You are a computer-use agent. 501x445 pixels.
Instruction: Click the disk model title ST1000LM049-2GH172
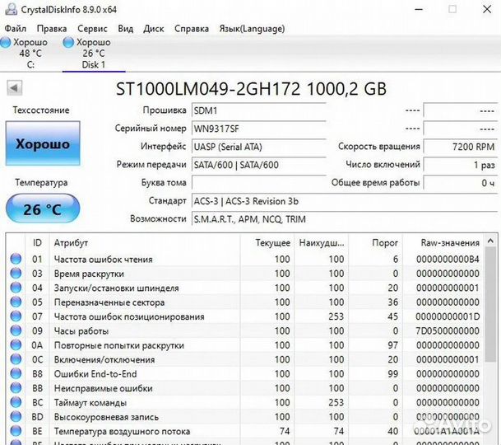(251, 89)
